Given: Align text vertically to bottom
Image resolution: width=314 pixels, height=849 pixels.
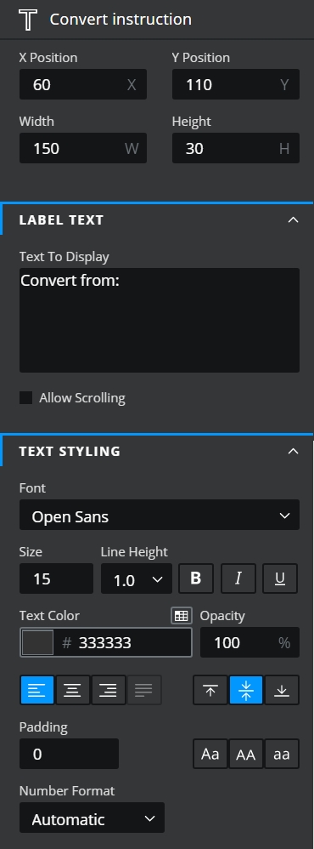Looking at the screenshot, I should click(282, 691).
